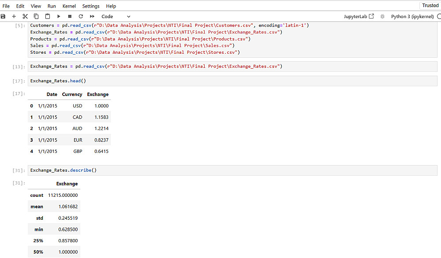Click the Trusted notebook button
The height and width of the screenshot is (258, 441).
point(430,6)
